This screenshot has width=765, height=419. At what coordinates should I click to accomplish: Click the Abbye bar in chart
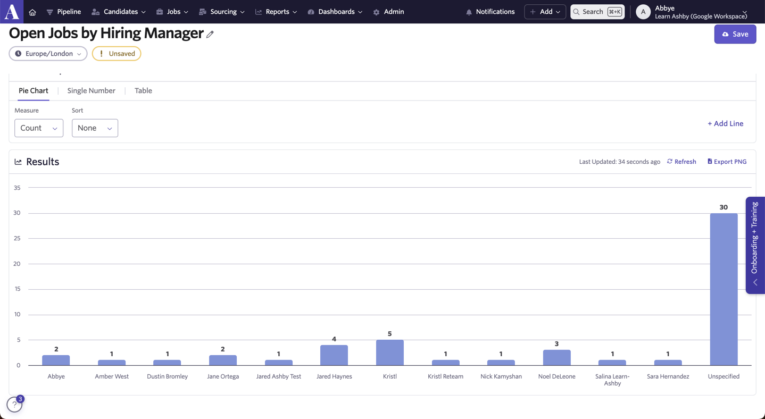(x=56, y=361)
